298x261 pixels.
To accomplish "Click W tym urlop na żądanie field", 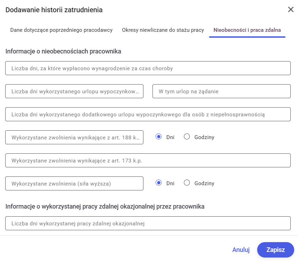I will click(x=222, y=91).
